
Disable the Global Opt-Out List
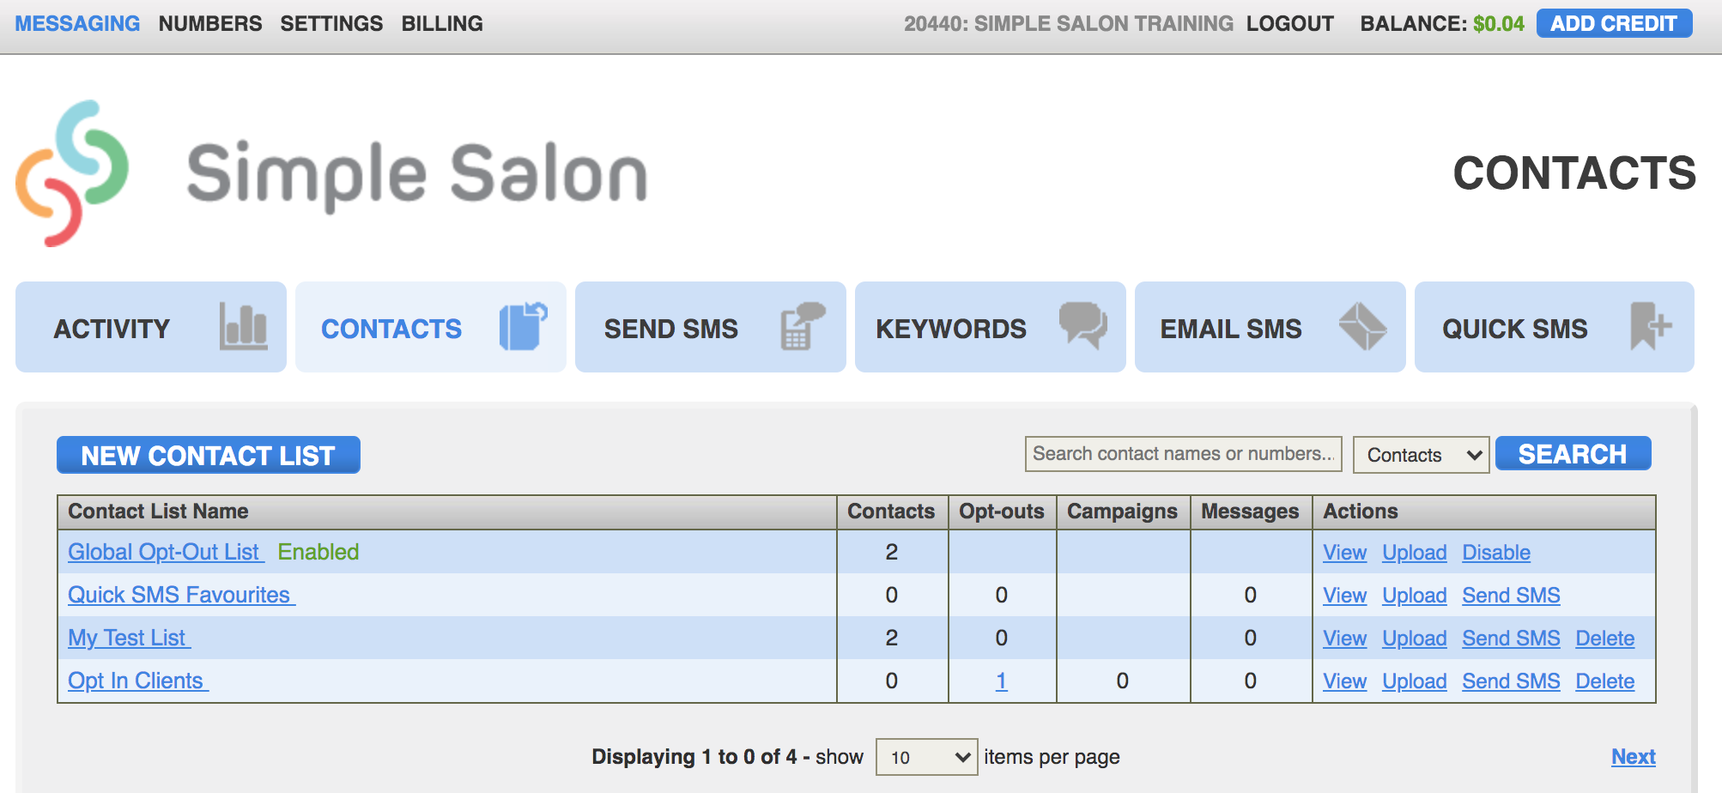click(x=1496, y=552)
